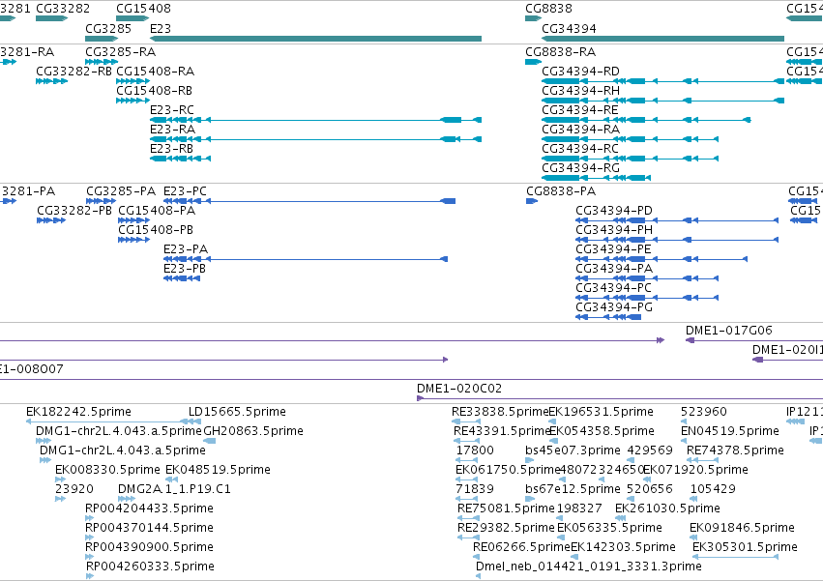Select the Dmel_neb_014421_0191_3331.3prime label
Image resolution: width=823 pixels, height=581 pixels.
[588, 566]
